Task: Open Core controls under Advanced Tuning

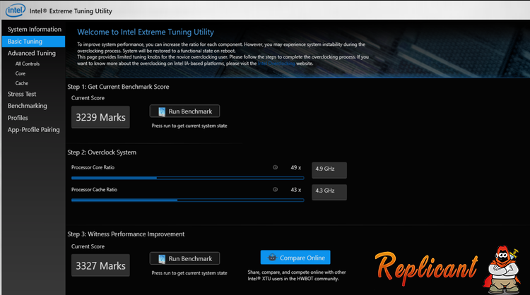Action: (20, 73)
